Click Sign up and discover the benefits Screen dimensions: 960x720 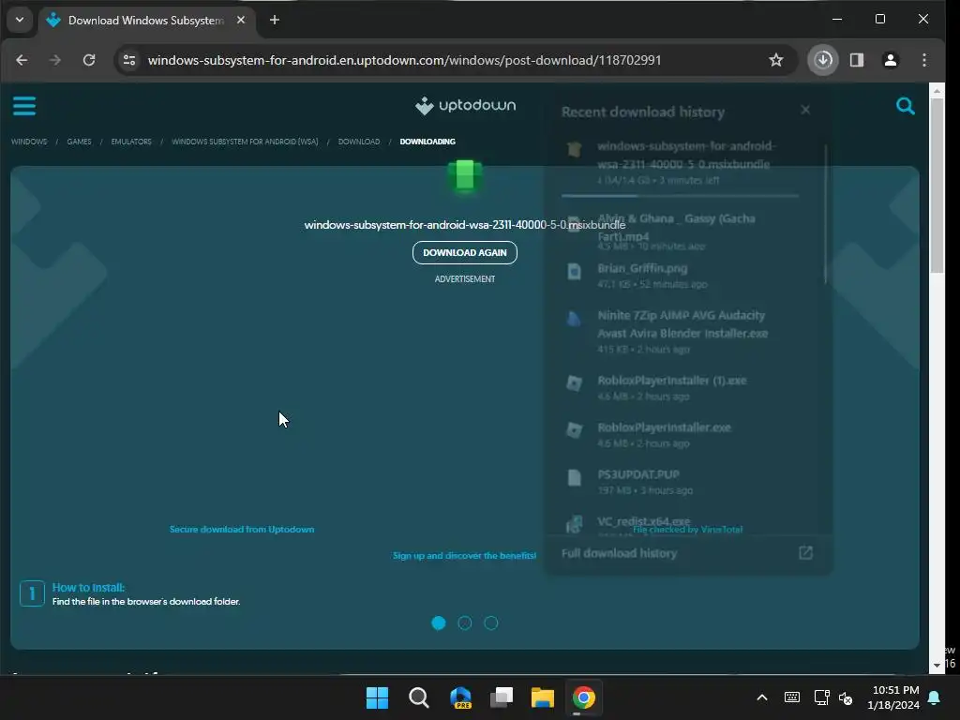point(464,555)
